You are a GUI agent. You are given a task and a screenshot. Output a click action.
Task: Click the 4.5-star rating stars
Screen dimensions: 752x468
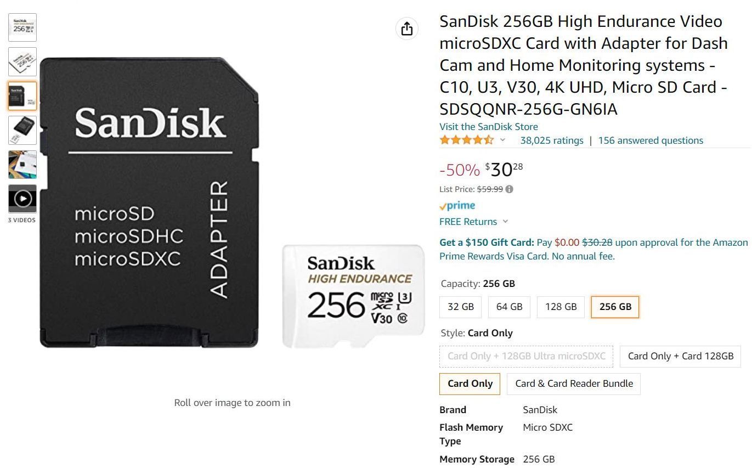466,140
